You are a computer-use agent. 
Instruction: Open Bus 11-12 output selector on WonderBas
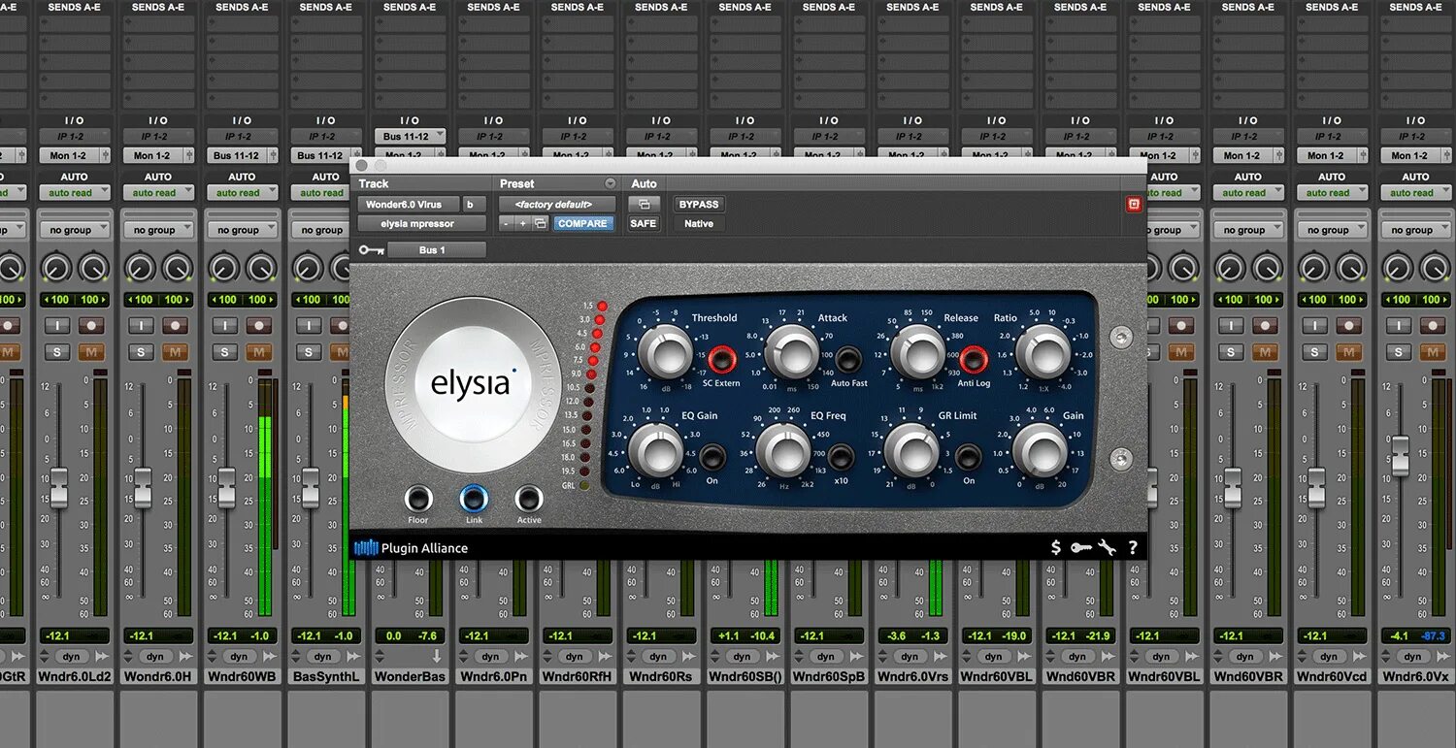pyautogui.click(x=412, y=136)
